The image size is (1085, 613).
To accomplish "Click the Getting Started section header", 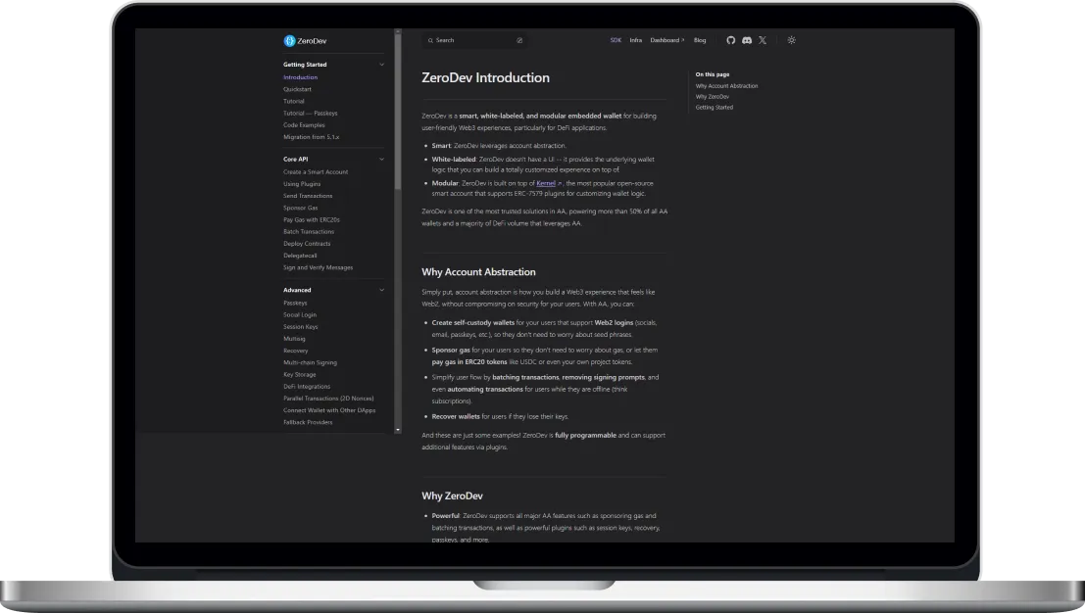I will coord(305,65).
